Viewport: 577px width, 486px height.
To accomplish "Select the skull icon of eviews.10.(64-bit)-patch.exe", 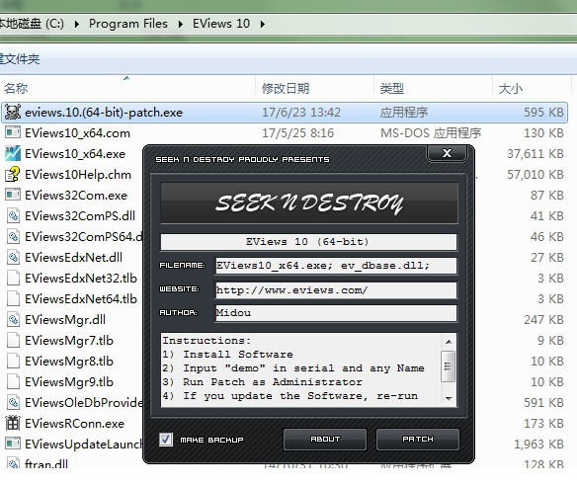I will click(13, 113).
